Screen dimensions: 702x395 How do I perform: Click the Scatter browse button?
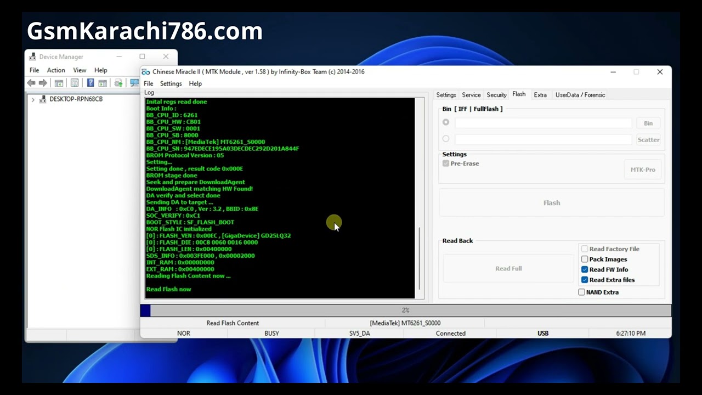648,140
